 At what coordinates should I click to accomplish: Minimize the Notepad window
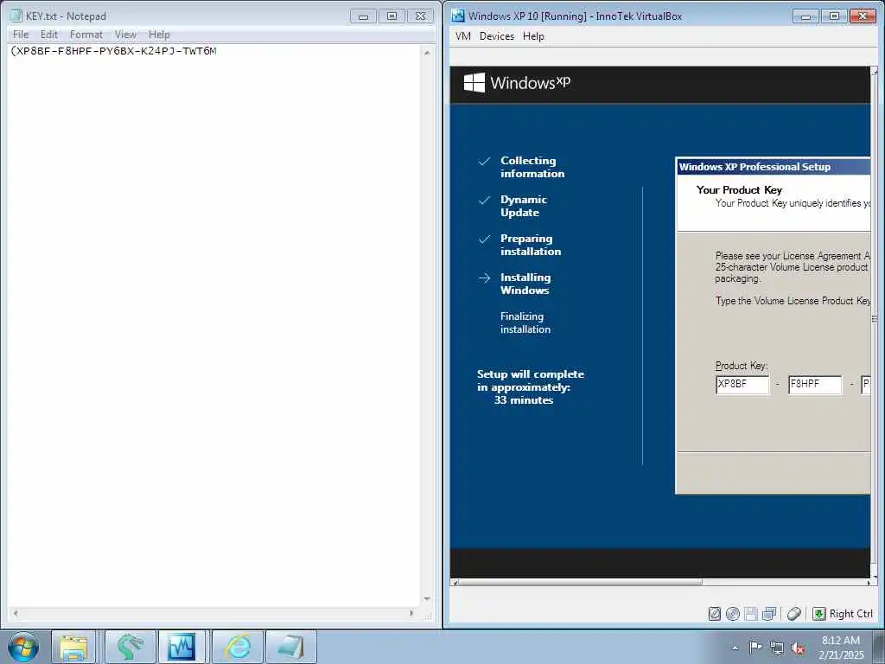point(363,16)
